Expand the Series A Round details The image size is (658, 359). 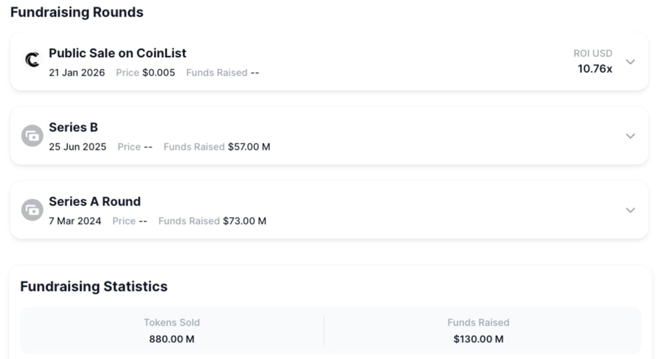(x=630, y=210)
